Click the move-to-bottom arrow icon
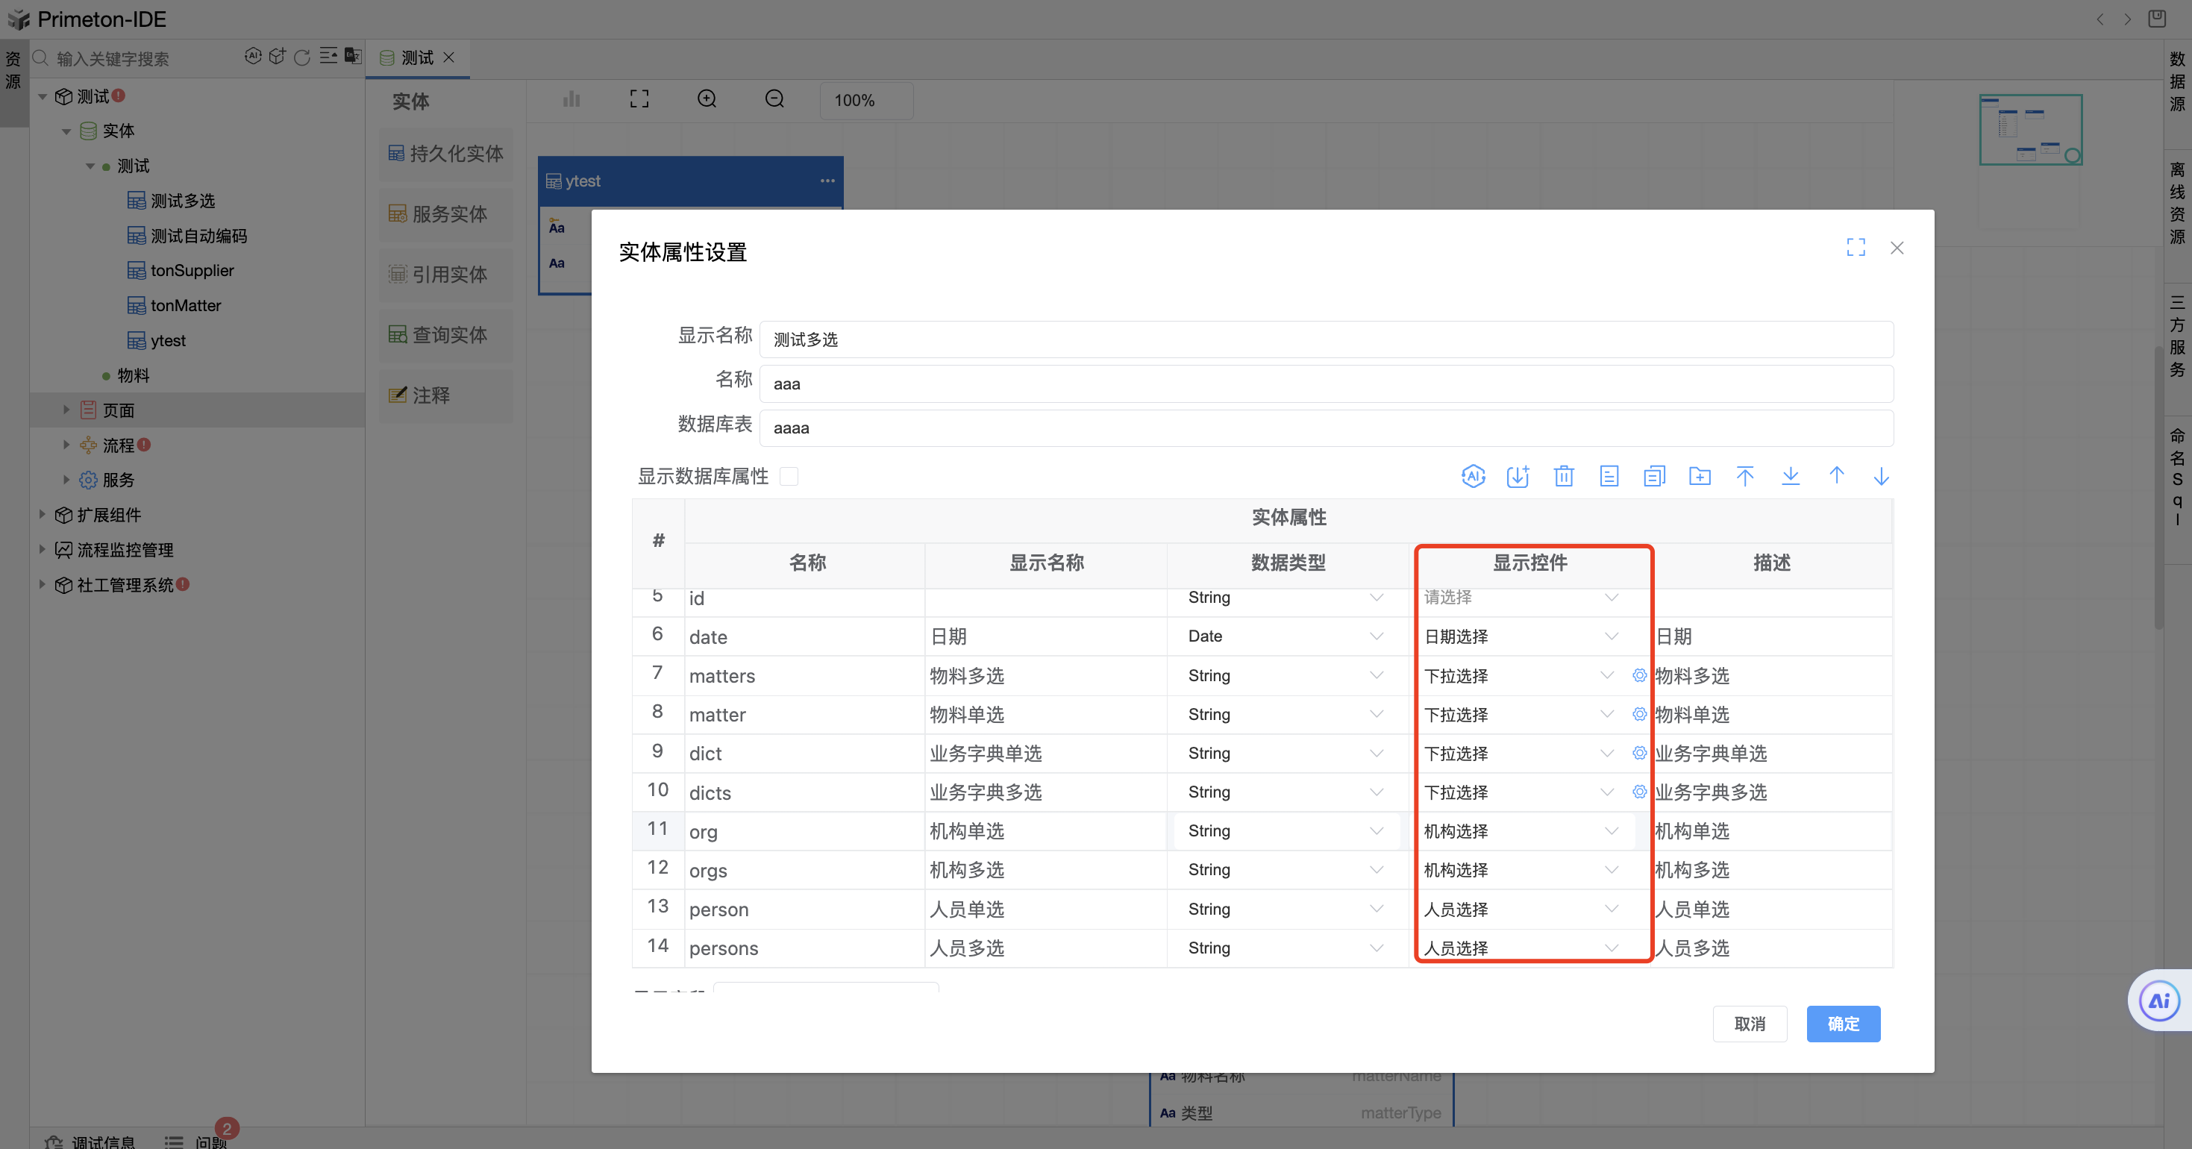 click(1791, 477)
